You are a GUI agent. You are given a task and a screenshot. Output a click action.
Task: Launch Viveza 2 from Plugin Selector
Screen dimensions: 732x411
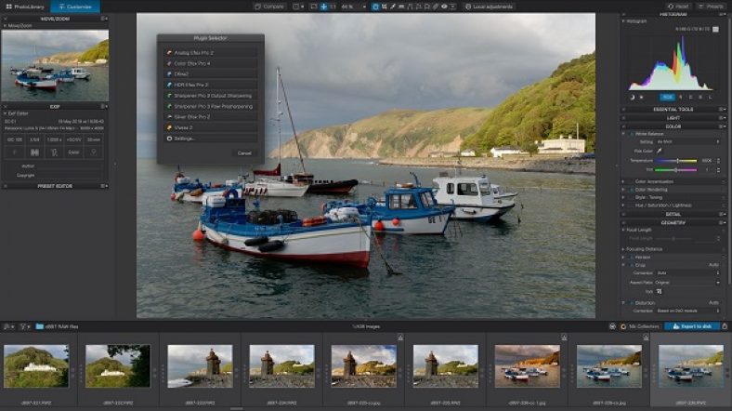tap(182, 127)
